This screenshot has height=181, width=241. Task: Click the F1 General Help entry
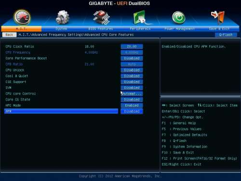point(179,123)
